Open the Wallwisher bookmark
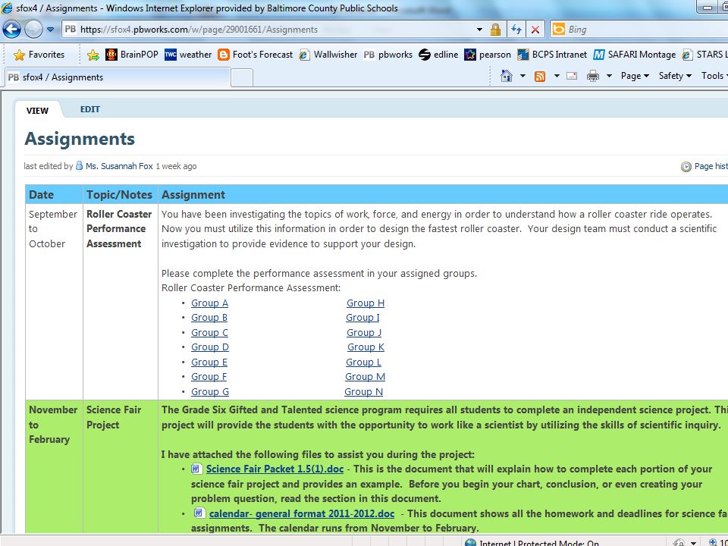 tap(328, 55)
